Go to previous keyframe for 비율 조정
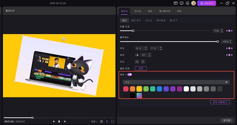 227,31
